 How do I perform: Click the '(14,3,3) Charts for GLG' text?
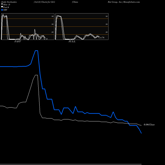point(44,2)
